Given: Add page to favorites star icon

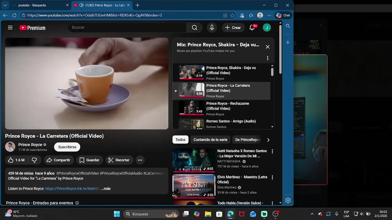Looking at the screenshot, I should 232,15.
